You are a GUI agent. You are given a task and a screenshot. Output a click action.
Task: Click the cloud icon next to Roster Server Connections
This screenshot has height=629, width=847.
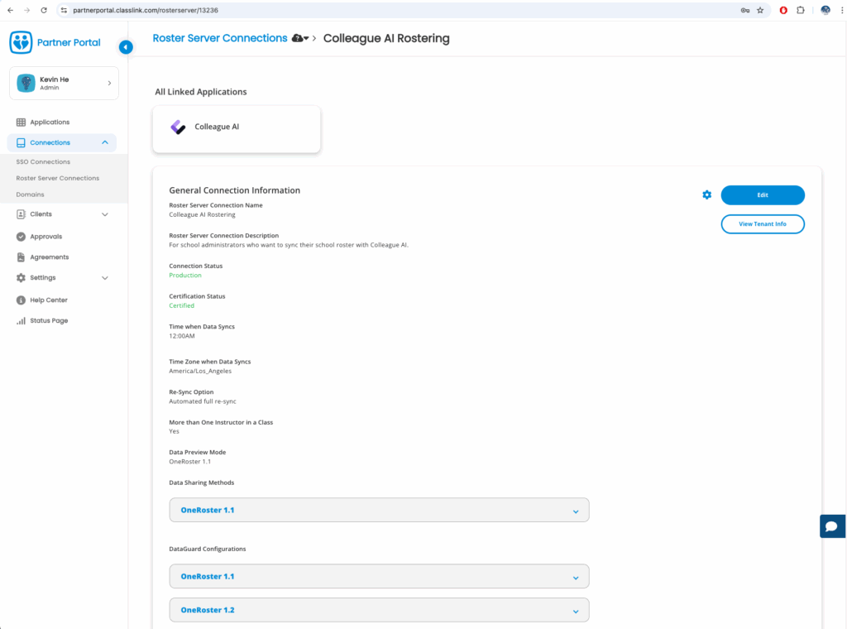(x=298, y=39)
